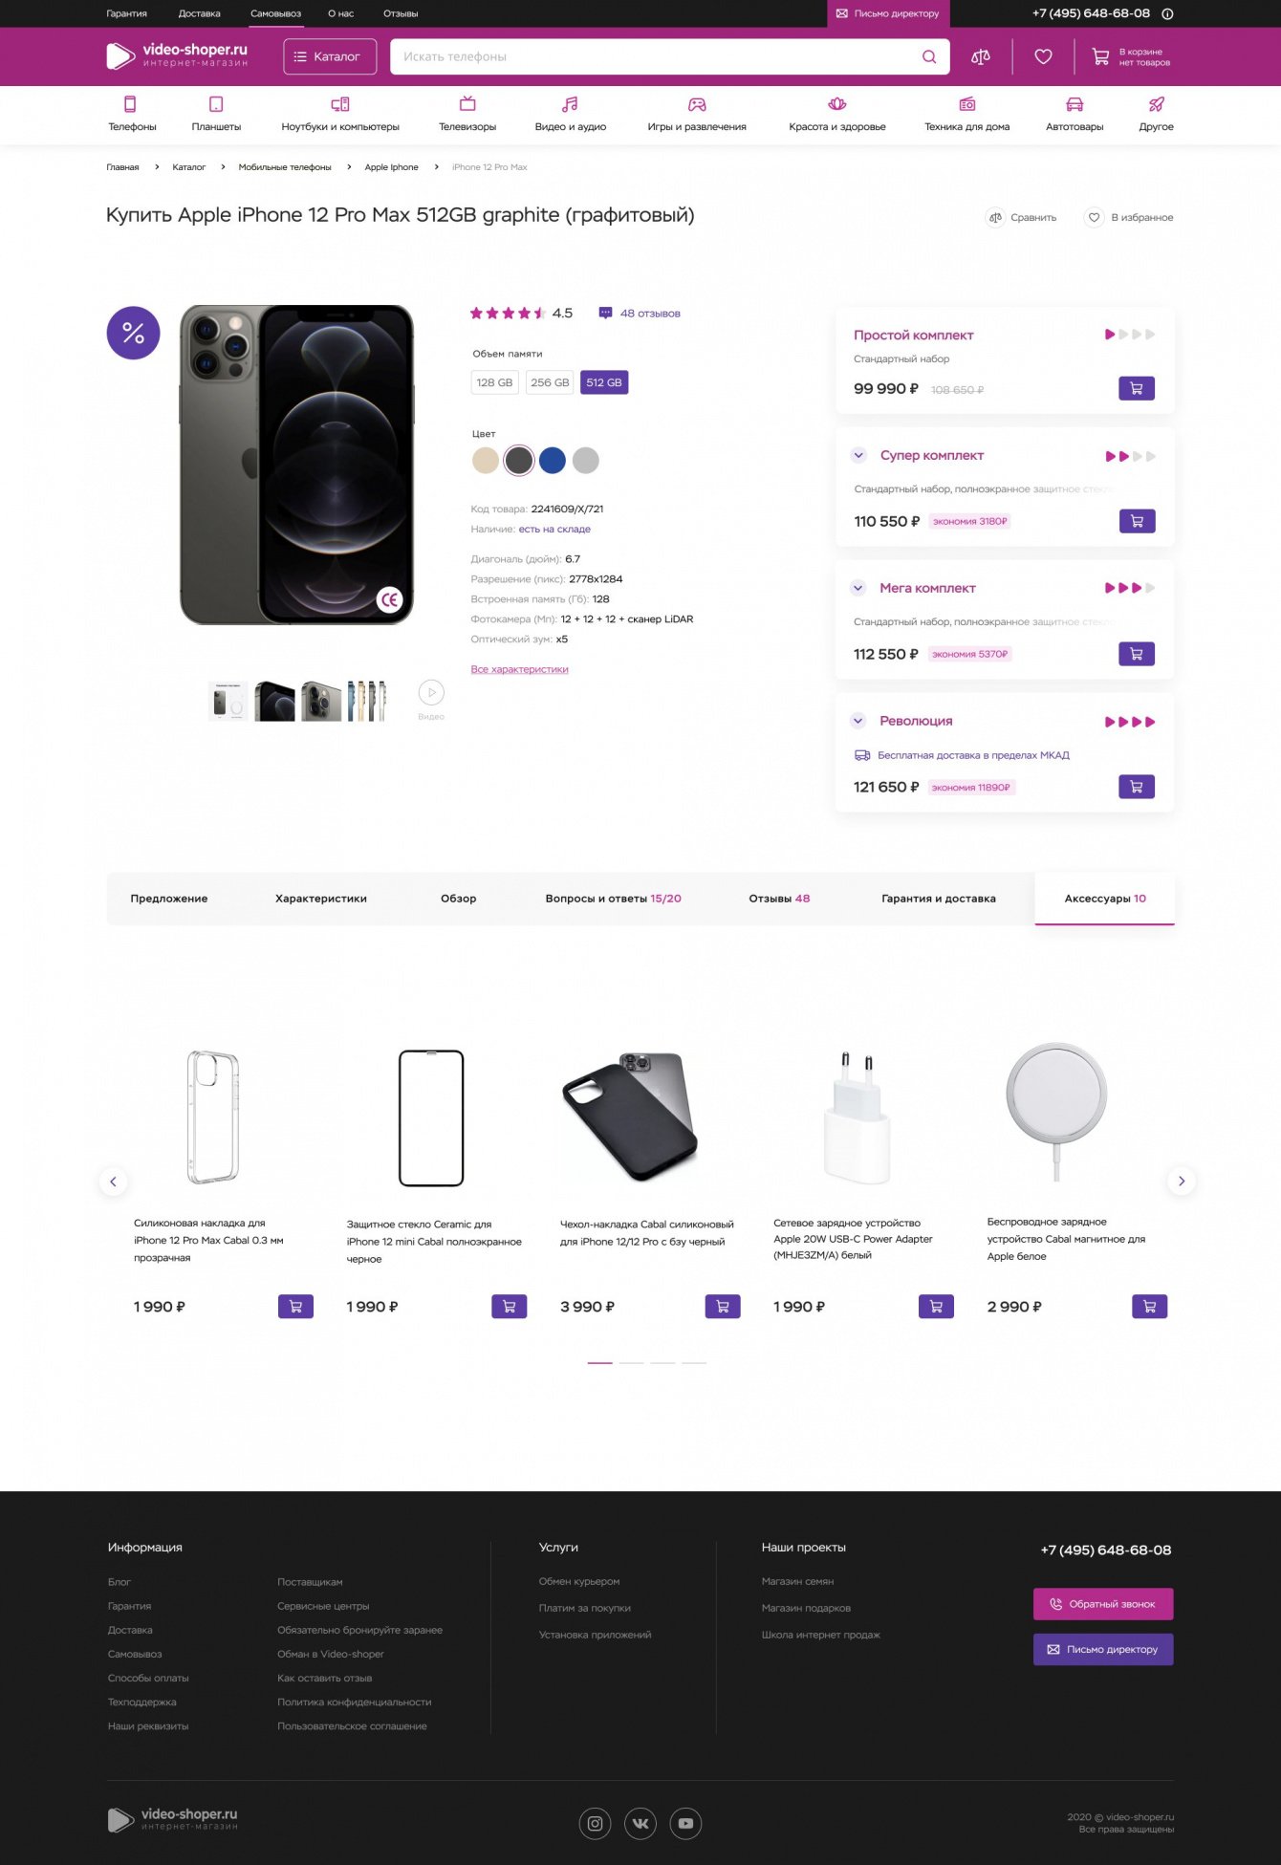Select 256 GB memory option

coord(550,382)
